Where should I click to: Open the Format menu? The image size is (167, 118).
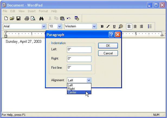point(43,11)
